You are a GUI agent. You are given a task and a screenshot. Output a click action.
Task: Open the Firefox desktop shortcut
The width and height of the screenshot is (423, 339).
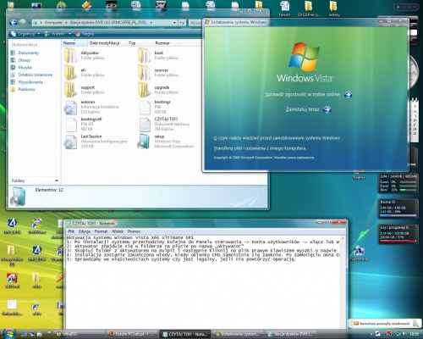pos(359,175)
